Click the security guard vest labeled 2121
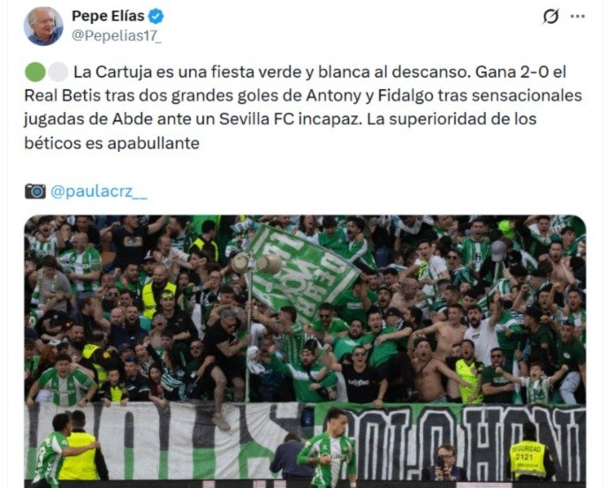 (x=527, y=458)
